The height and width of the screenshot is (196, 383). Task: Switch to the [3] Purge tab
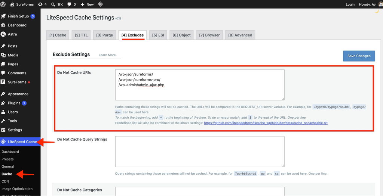[105, 35]
